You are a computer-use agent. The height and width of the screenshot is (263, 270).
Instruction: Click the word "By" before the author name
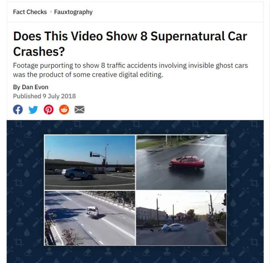[x=16, y=87]
